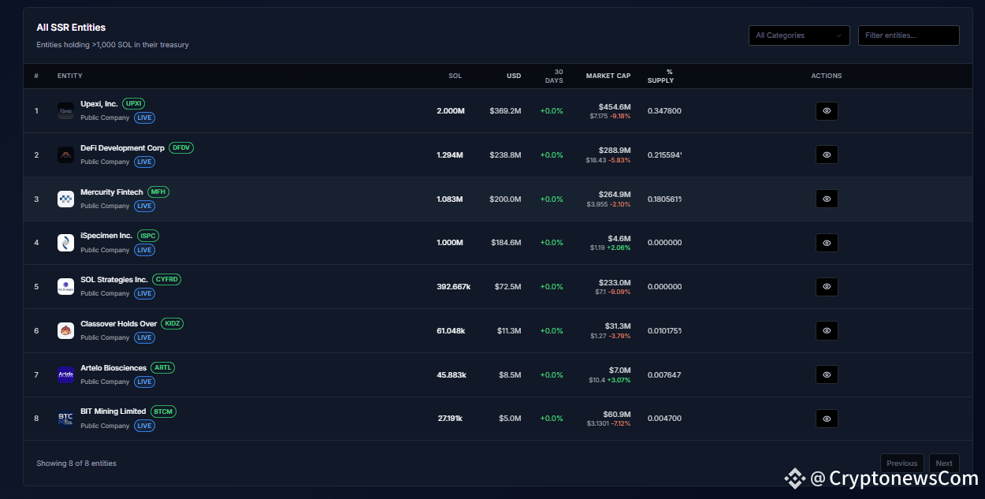The width and height of the screenshot is (985, 499).
Task: Click the LIVE badge for Upexi, Inc.
Action: [144, 118]
